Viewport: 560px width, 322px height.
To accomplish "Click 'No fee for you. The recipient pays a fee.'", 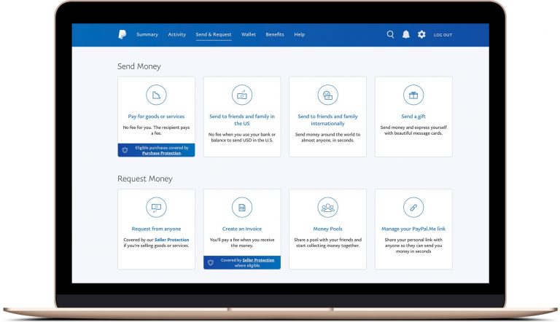I will coord(156,130).
